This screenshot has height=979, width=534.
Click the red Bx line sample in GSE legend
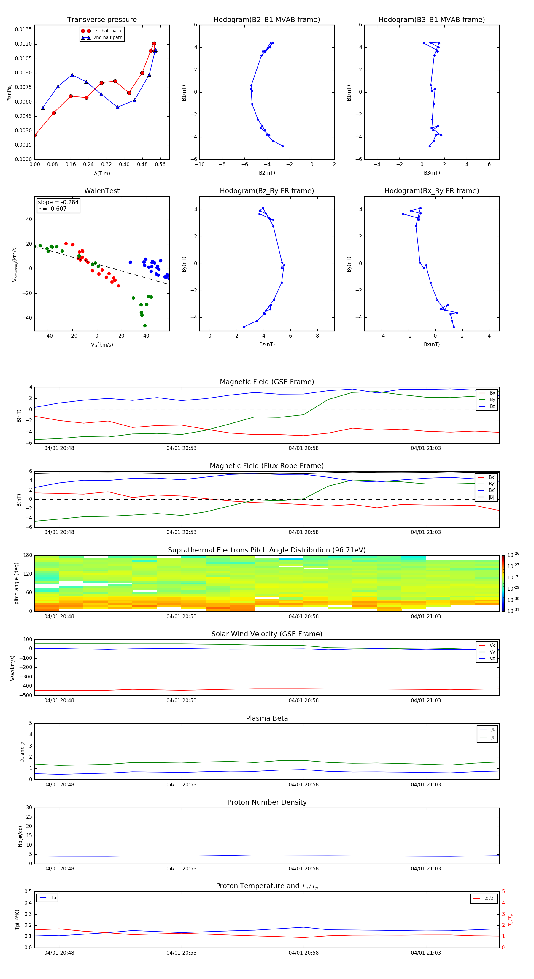coord(481,393)
